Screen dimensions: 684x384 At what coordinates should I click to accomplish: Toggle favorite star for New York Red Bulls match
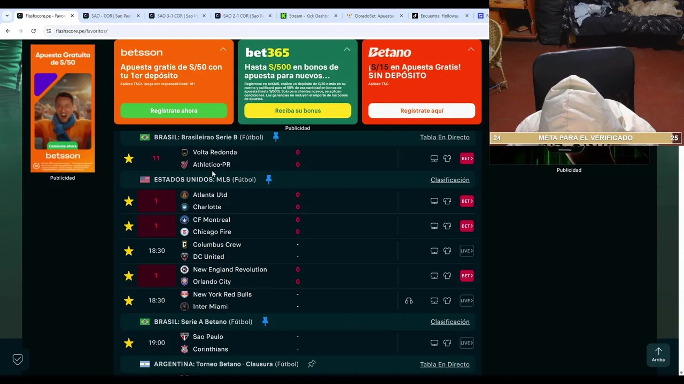pyautogui.click(x=129, y=301)
